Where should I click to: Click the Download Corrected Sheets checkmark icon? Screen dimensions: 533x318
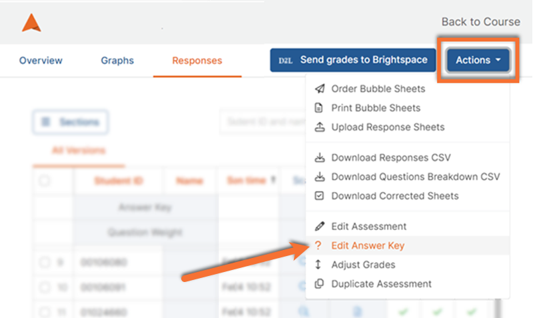(x=320, y=196)
